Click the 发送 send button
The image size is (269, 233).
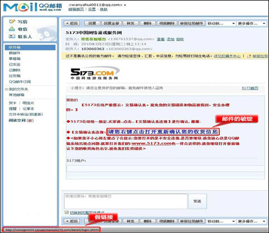(x=197, y=201)
